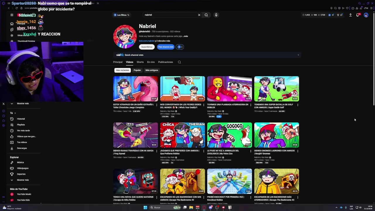This screenshot has height=211, width=375.
Task: Click the Suscribirse button
Action: tap(147, 47)
